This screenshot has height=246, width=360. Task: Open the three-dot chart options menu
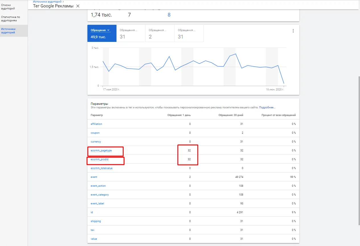pos(293,31)
